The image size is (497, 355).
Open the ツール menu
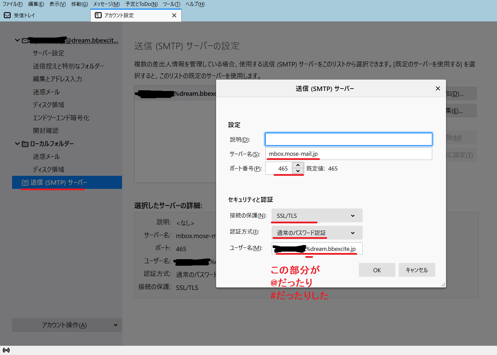[x=171, y=4]
